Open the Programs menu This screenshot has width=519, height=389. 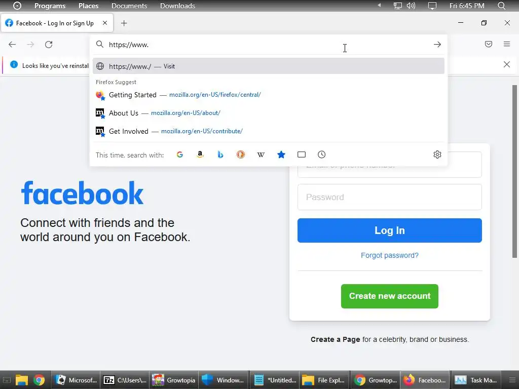(x=50, y=6)
